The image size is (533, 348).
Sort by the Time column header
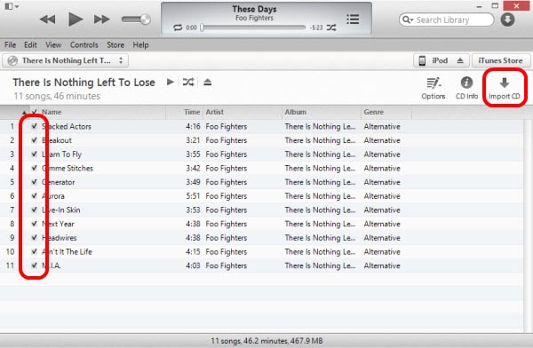(x=192, y=112)
